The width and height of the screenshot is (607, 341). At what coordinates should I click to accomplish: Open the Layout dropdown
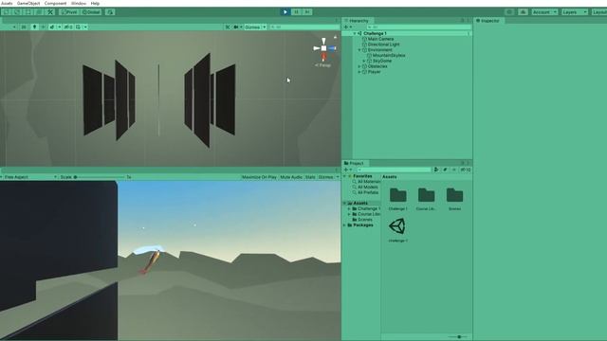(x=599, y=12)
